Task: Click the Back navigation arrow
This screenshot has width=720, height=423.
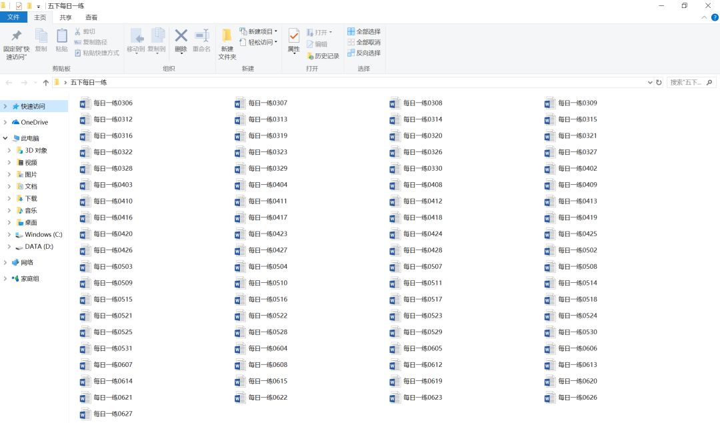Action: coord(9,82)
